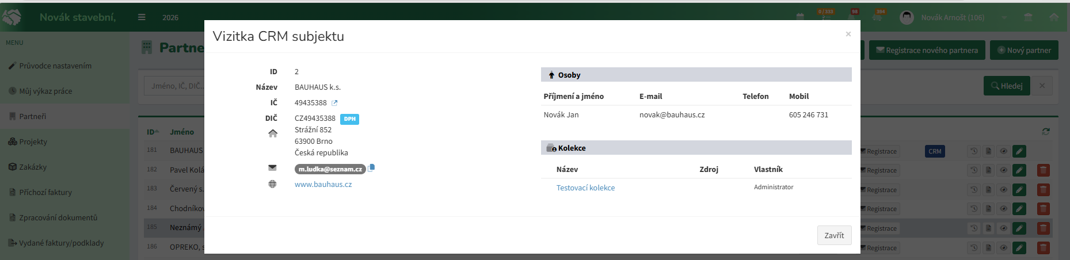Delete partner 183 with the trash button
Image resolution: width=1070 pixels, height=260 pixels.
1043,190
